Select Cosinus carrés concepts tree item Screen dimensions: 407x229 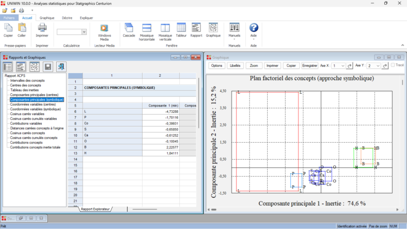[x=27, y=133]
